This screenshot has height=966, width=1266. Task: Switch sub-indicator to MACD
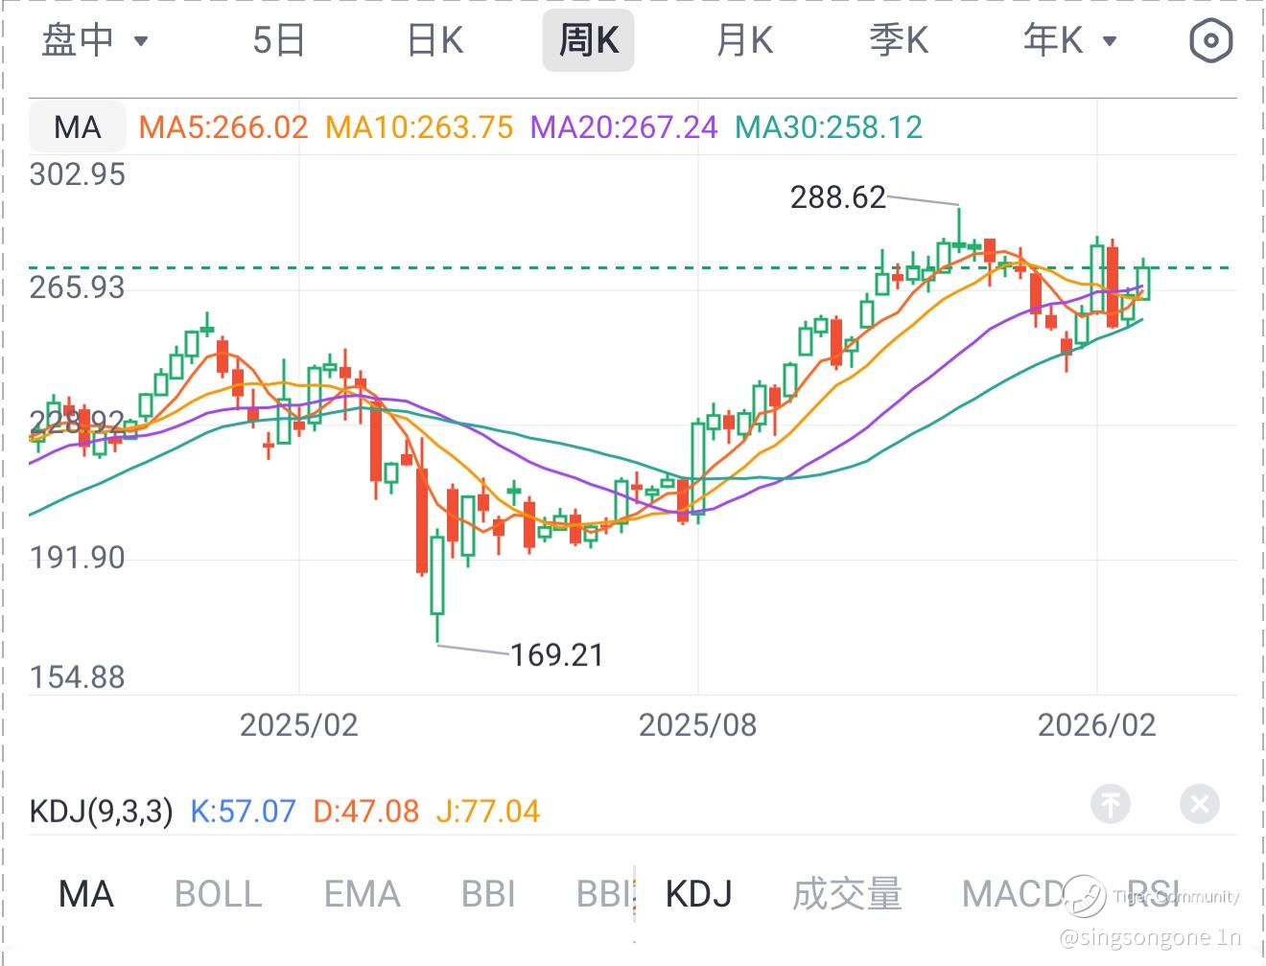[1013, 894]
